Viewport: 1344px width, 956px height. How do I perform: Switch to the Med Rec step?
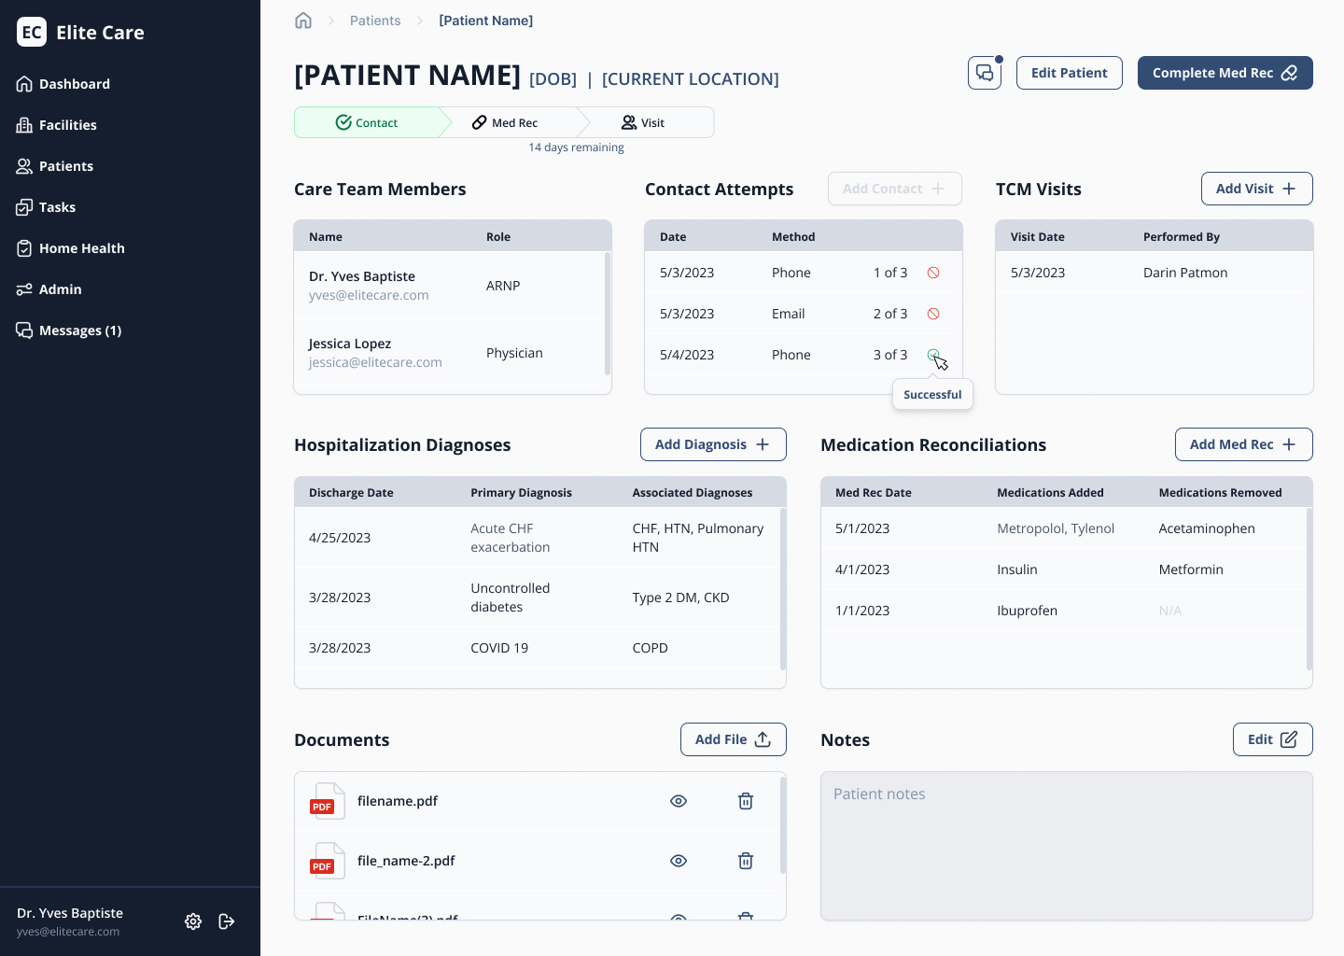tap(511, 122)
